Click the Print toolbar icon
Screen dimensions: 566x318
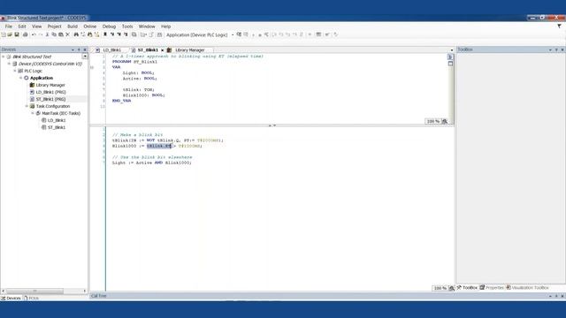[25, 34]
